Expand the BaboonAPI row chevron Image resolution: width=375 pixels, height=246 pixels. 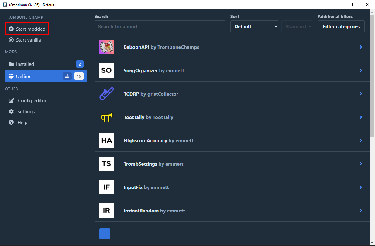(x=361, y=47)
